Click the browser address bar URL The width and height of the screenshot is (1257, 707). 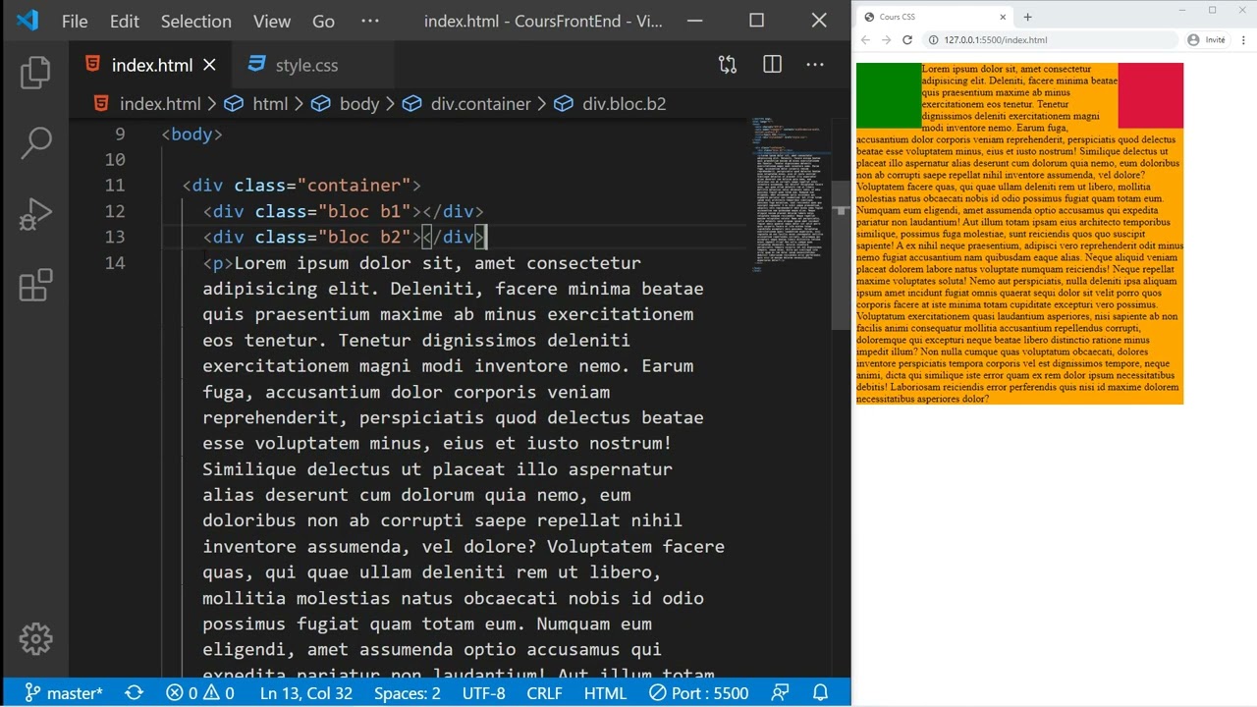tap(995, 40)
